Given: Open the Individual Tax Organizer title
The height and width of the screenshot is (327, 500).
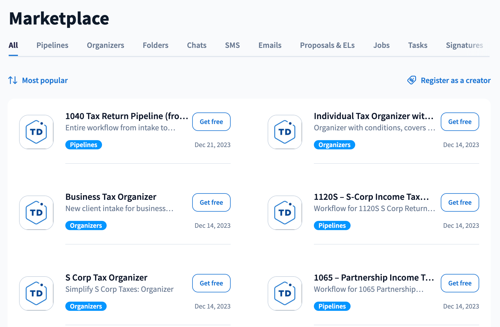Looking at the screenshot, I should [373, 116].
